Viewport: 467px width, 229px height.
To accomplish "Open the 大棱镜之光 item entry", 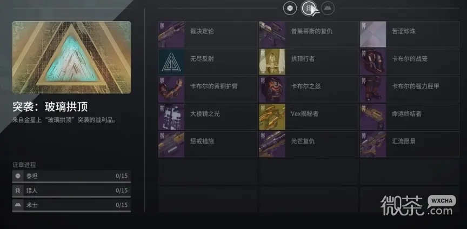I will pos(208,117).
